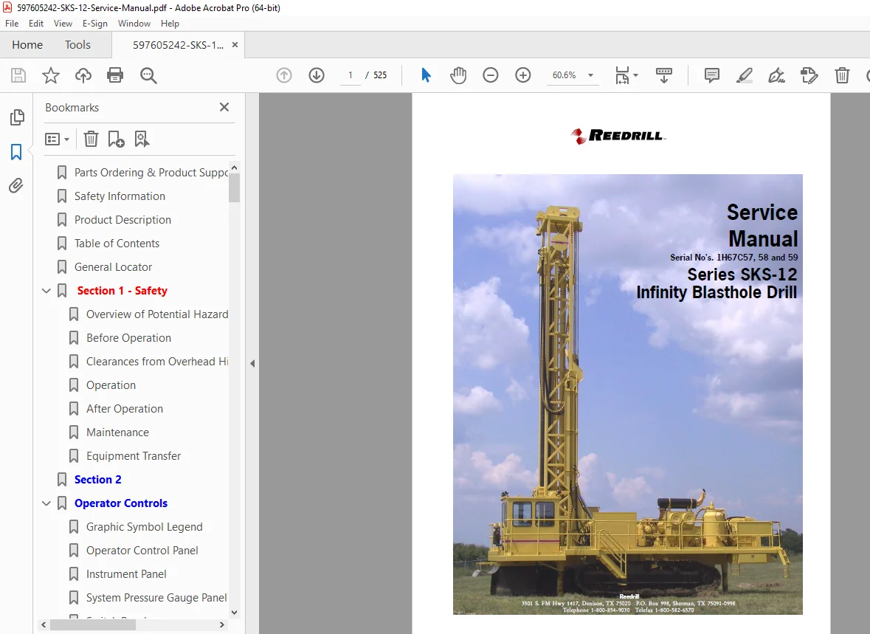Collapse the Operator Controls bookmark
Viewport: 870px width, 634px height.
tap(46, 503)
